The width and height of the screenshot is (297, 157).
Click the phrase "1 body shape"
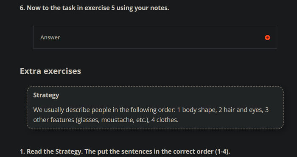(197, 110)
